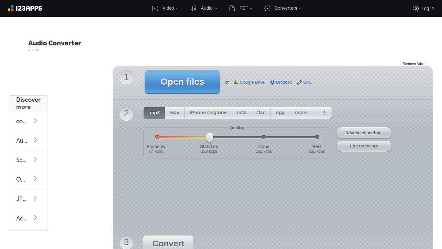442x249 pixels.
Task: Click the 123APPS logo
Action: (25, 8)
